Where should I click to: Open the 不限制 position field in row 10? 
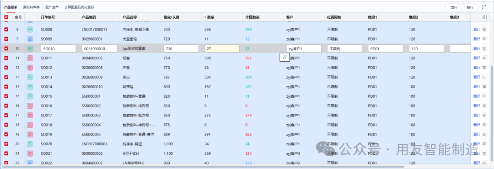345,48
